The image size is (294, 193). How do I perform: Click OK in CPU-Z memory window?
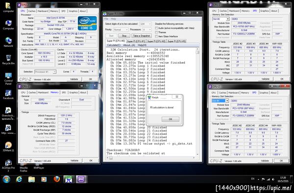pos(91,160)
